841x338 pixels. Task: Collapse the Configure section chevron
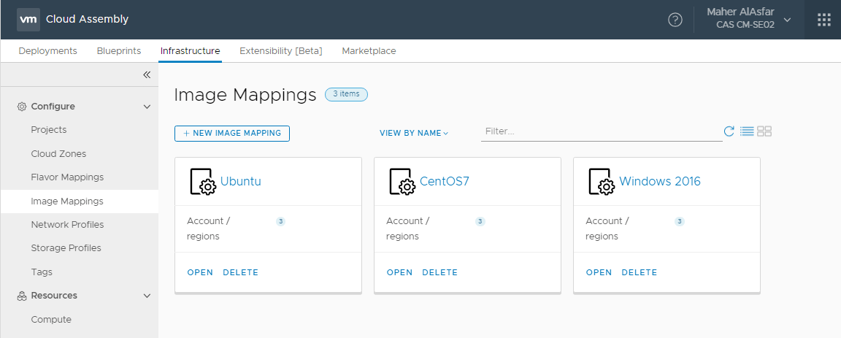click(147, 107)
